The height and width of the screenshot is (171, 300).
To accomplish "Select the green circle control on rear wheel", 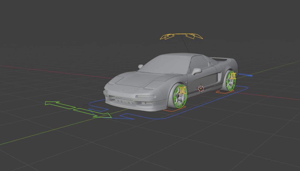I will (x=231, y=81).
